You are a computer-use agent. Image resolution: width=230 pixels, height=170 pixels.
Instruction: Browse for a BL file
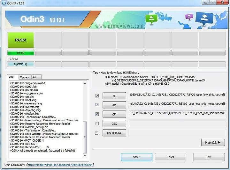(114, 96)
